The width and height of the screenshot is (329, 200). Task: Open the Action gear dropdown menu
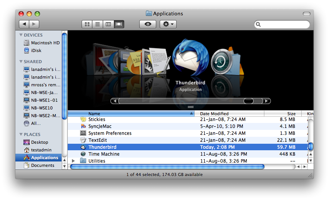pyautogui.click(x=168, y=24)
